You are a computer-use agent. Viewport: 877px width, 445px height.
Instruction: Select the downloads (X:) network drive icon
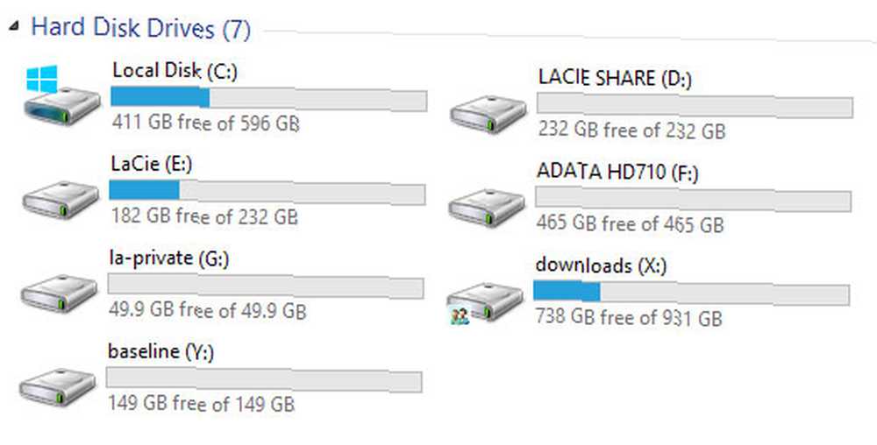click(485, 303)
